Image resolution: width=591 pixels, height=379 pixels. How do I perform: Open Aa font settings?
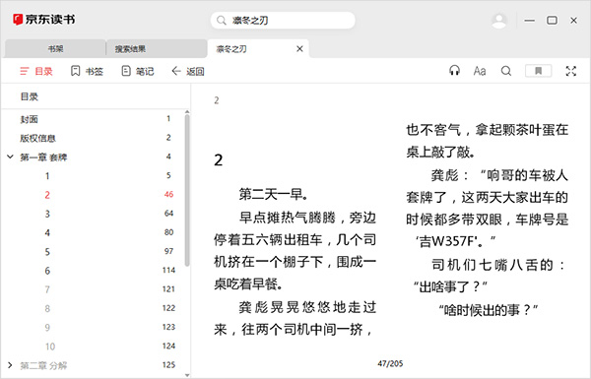pos(480,71)
